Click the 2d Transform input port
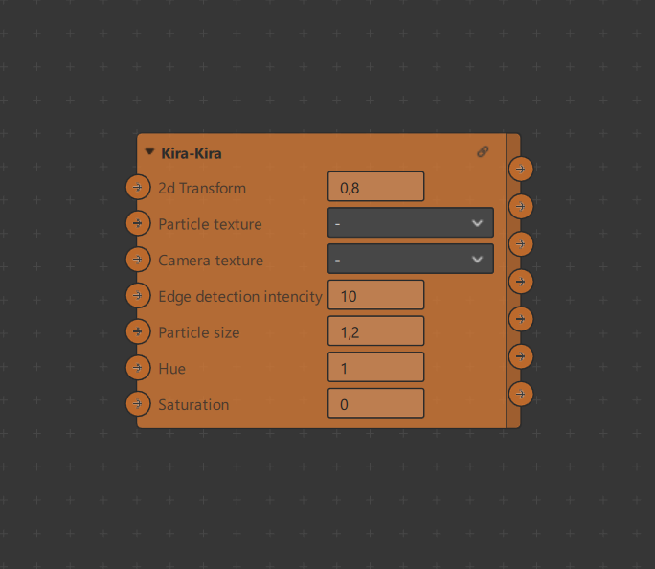The width and height of the screenshot is (655, 569). click(138, 188)
